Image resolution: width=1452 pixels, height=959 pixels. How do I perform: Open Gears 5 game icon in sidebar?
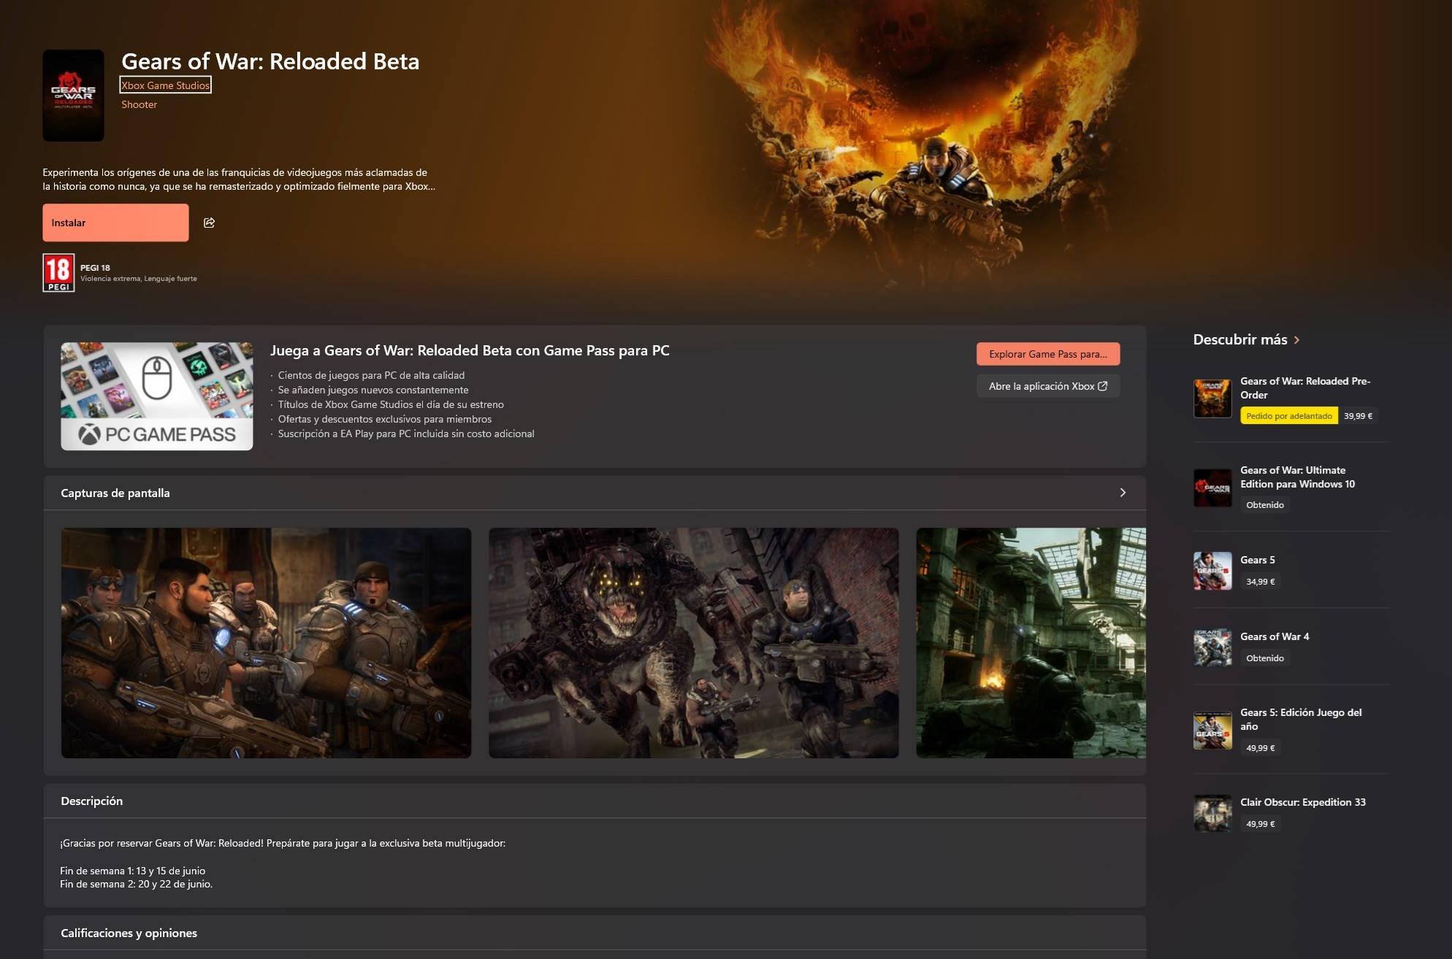click(1212, 571)
